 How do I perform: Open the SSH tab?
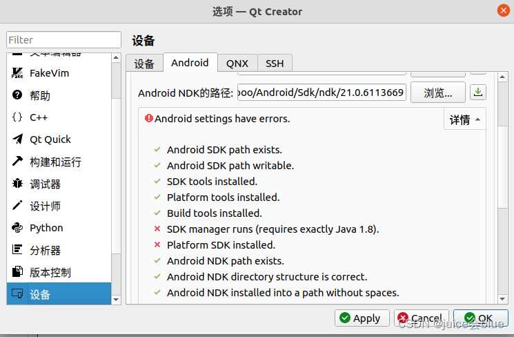pos(275,64)
